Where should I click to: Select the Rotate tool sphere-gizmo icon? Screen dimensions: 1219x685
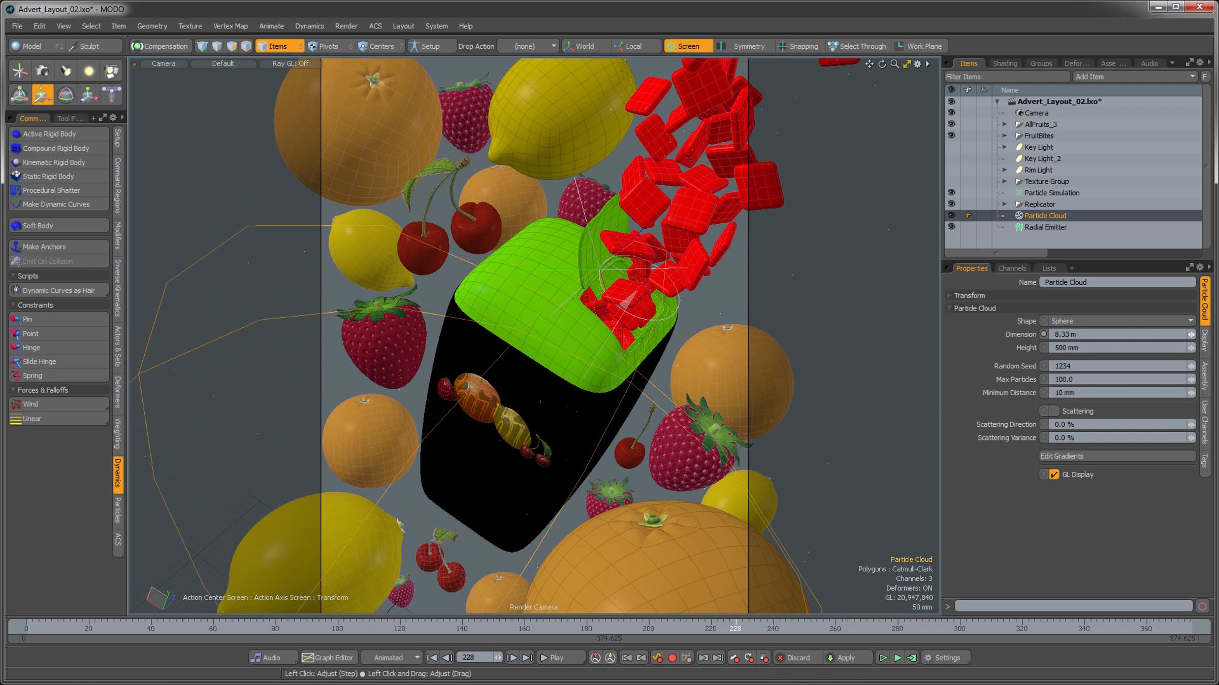point(66,95)
